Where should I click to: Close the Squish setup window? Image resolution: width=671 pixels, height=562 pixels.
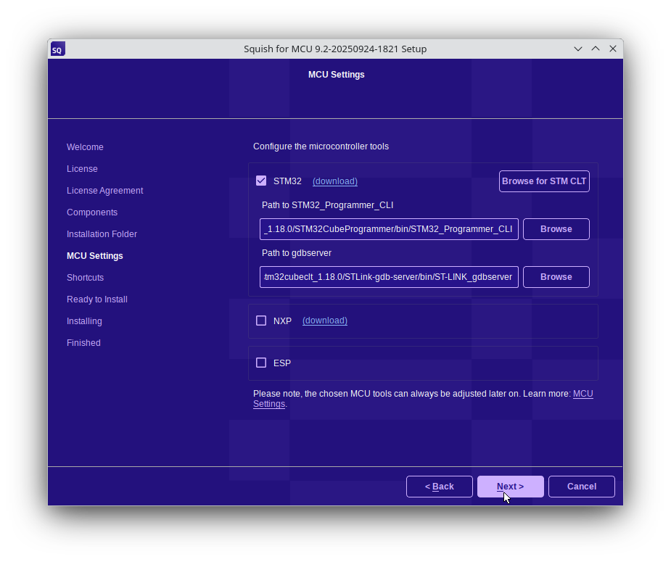click(x=613, y=49)
